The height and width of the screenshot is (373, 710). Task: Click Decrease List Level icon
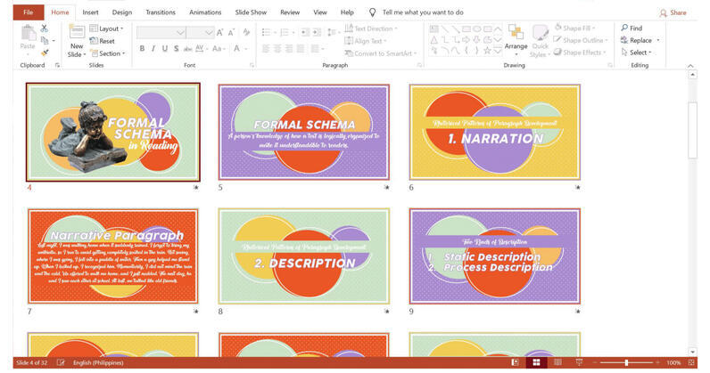click(x=305, y=32)
